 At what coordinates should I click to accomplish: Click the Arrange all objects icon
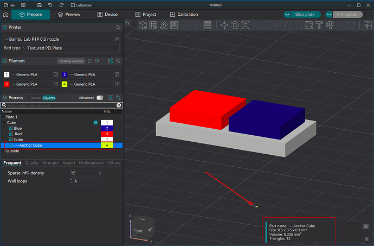coord(175,25)
